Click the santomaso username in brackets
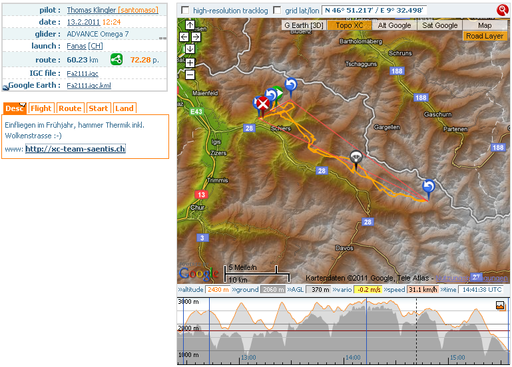 point(138,10)
